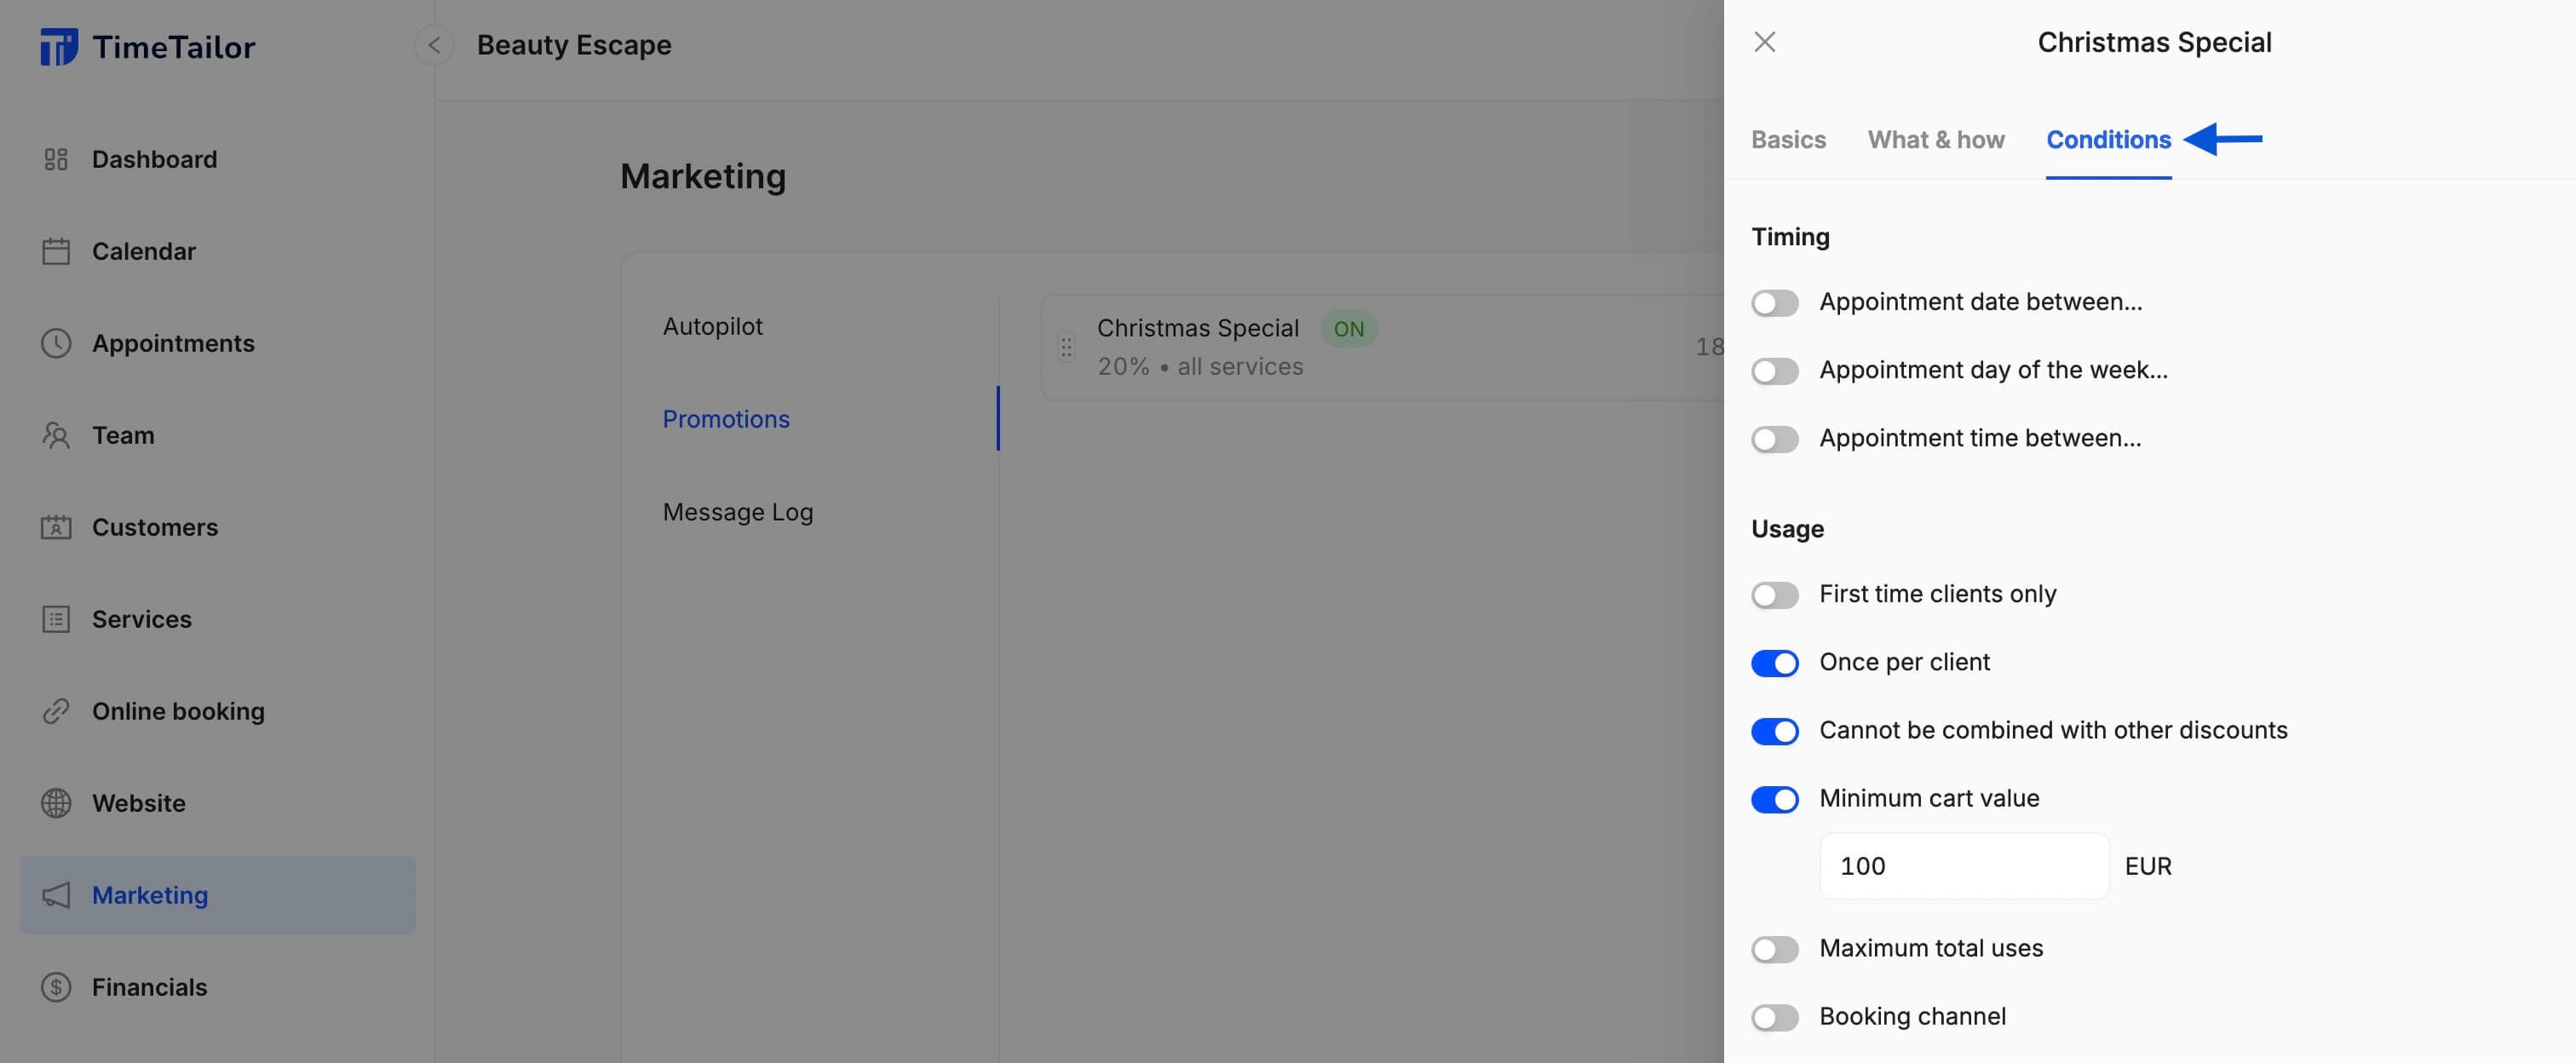Open the What & how tab

click(1935, 140)
